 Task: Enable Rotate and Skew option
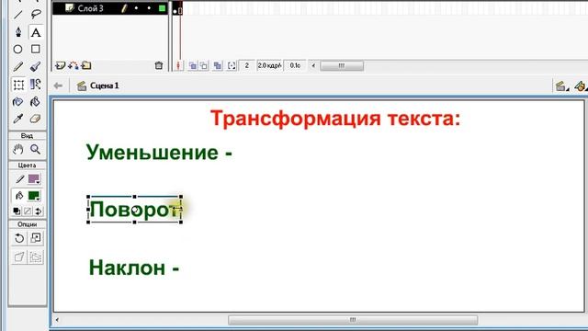point(19,238)
